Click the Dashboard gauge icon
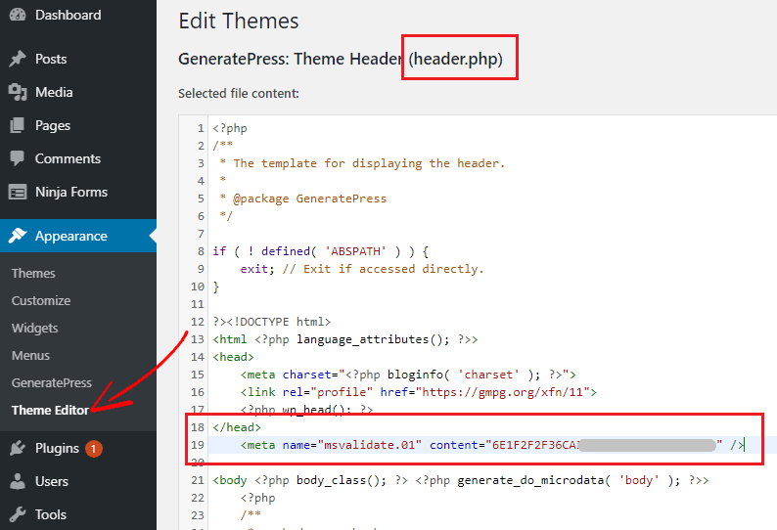Image resolution: width=777 pixels, height=530 pixels. [x=18, y=16]
